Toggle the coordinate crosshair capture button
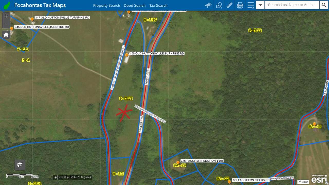The width and height of the screenshot is (329, 185). click(x=55, y=177)
